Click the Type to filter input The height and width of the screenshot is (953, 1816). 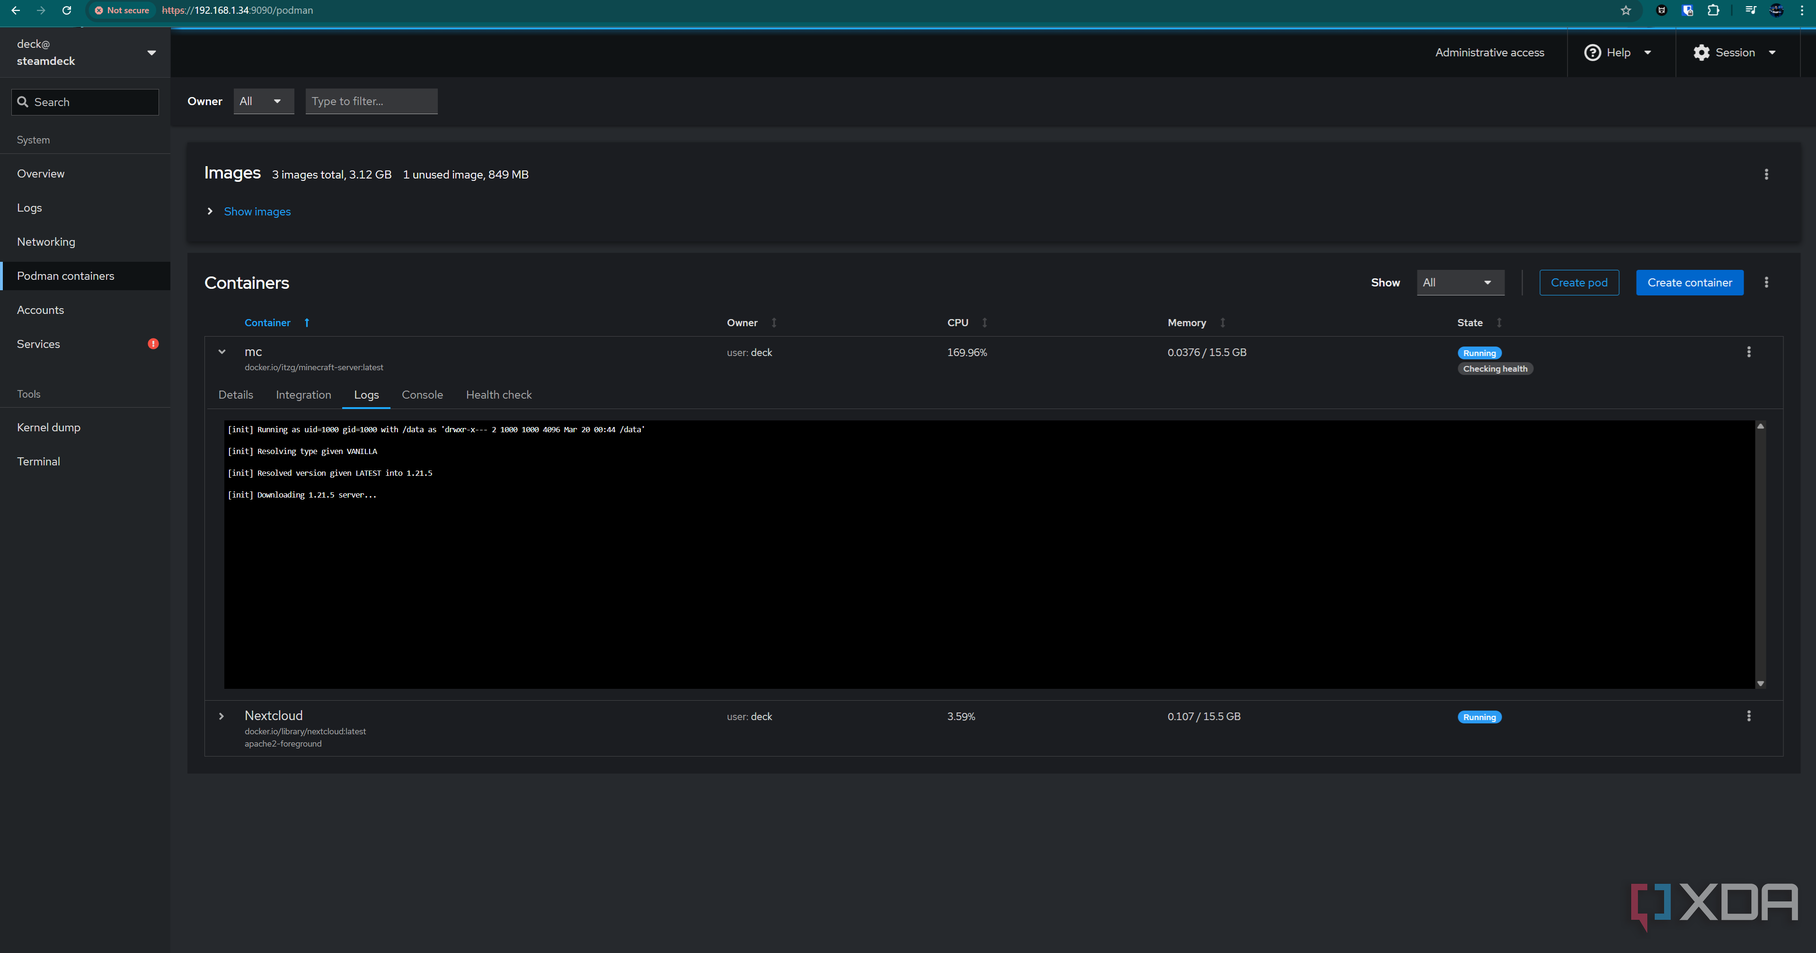[x=372, y=102]
